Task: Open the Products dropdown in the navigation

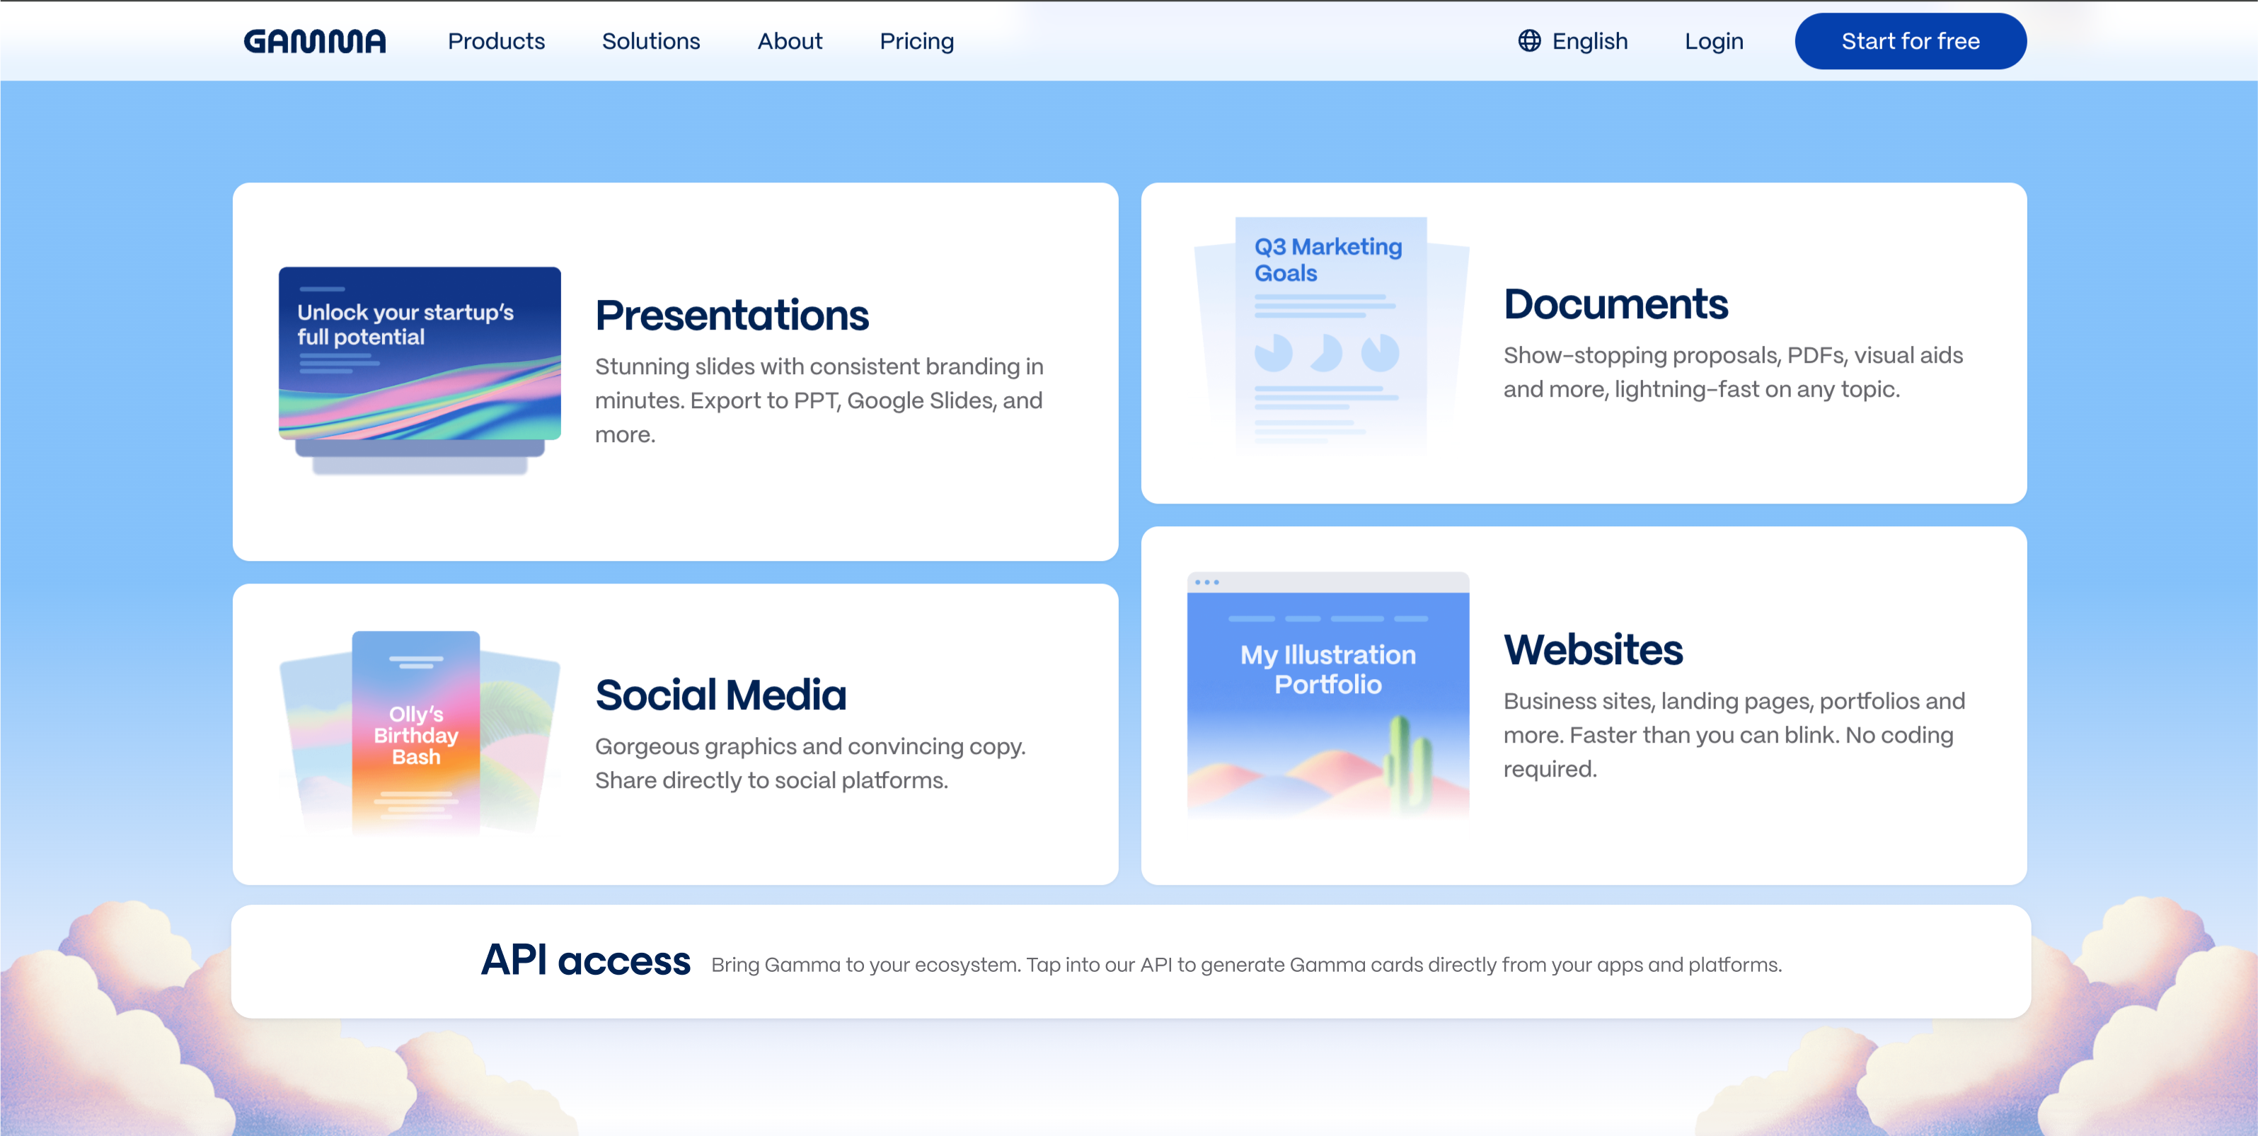Action: click(496, 40)
